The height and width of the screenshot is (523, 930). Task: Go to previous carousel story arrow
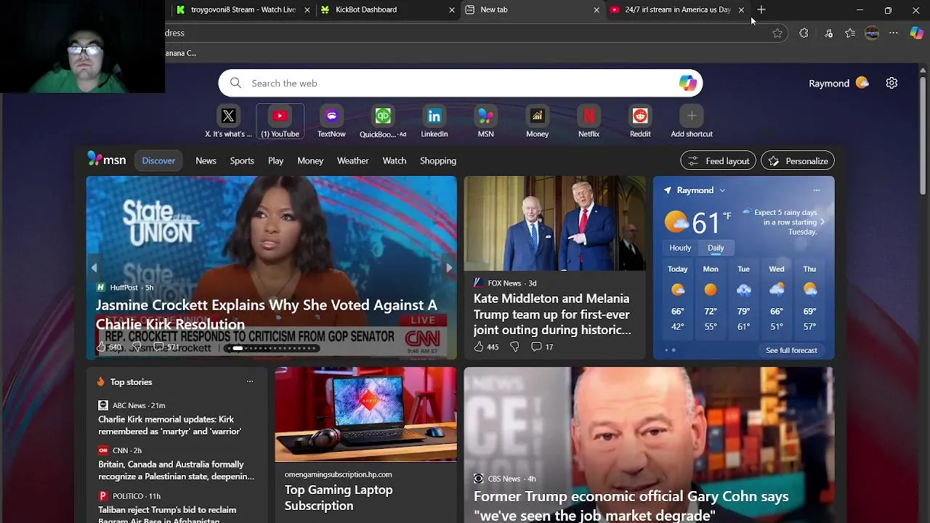pyautogui.click(x=94, y=267)
